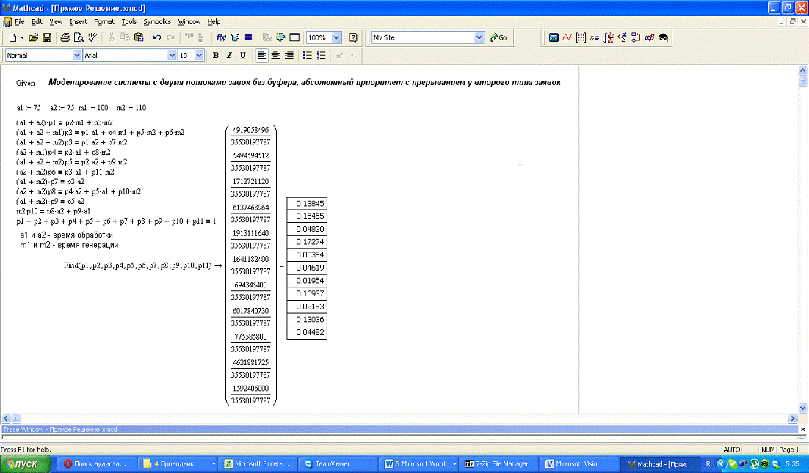Click the Save diskette icon
The width and height of the screenshot is (809, 473).
click(47, 37)
